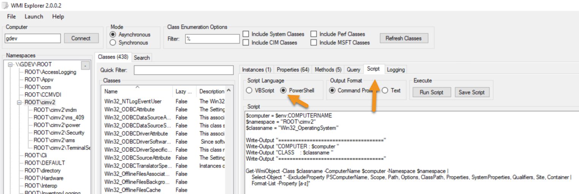Switch to the Instances (1) tab

256,70
